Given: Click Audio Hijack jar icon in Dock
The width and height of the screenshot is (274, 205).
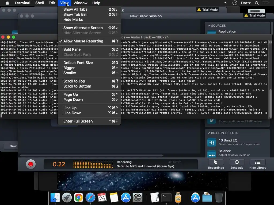Looking at the screenshot, I should (178, 198).
